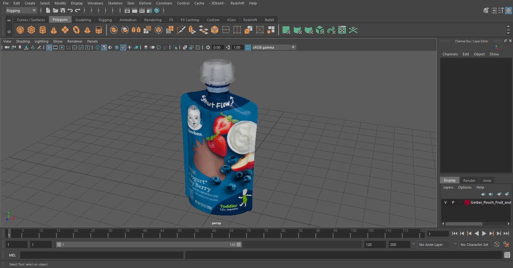Open the render view clapperboard icon

[127, 10]
